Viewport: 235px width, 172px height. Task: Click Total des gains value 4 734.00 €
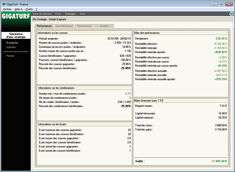[x=221, y=129]
